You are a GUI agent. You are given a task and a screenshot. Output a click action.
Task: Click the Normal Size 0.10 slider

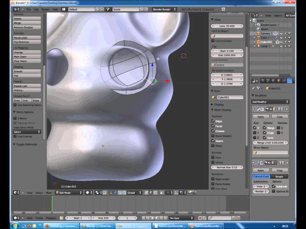tap(227, 167)
